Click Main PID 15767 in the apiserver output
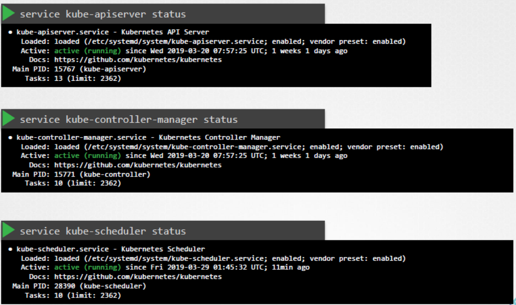The width and height of the screenshot is (516, 305). pos(63,69)
